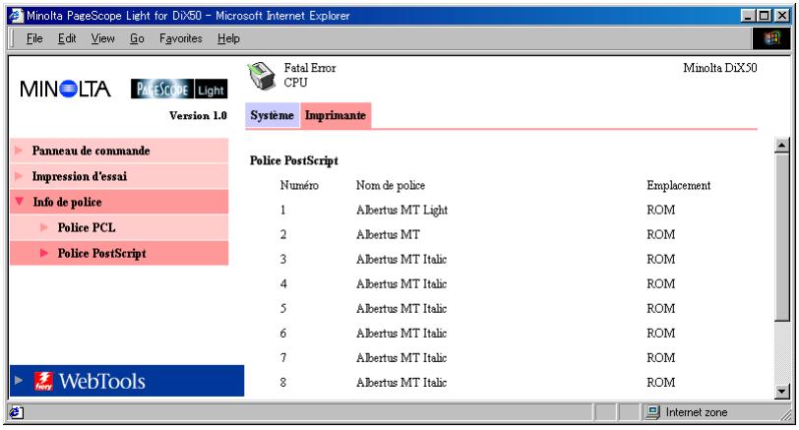Viewport: 799px width, 430px height.
Task: Click the PageScope Light logo
Action: 179,90
